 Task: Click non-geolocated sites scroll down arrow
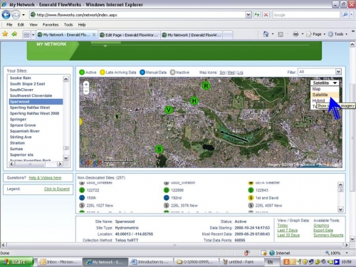340,209
